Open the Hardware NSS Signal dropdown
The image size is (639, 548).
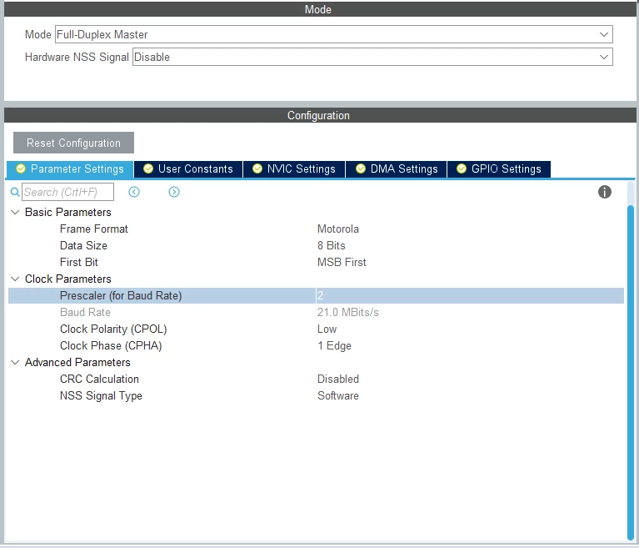pyautogui.click(x=372, y=57)
